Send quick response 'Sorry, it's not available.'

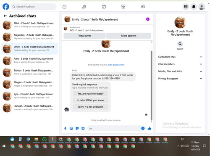[90, 107]
